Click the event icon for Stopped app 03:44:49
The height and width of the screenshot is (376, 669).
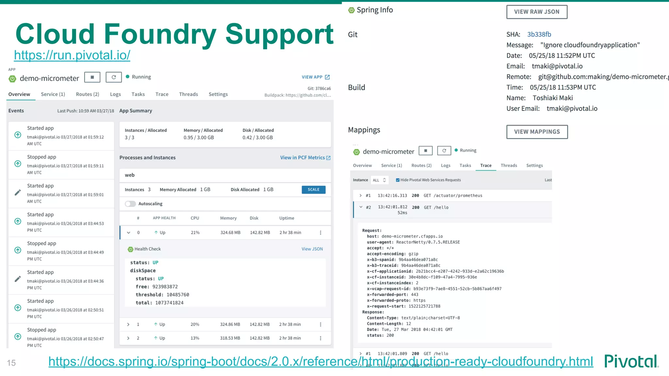pos(18,250)
